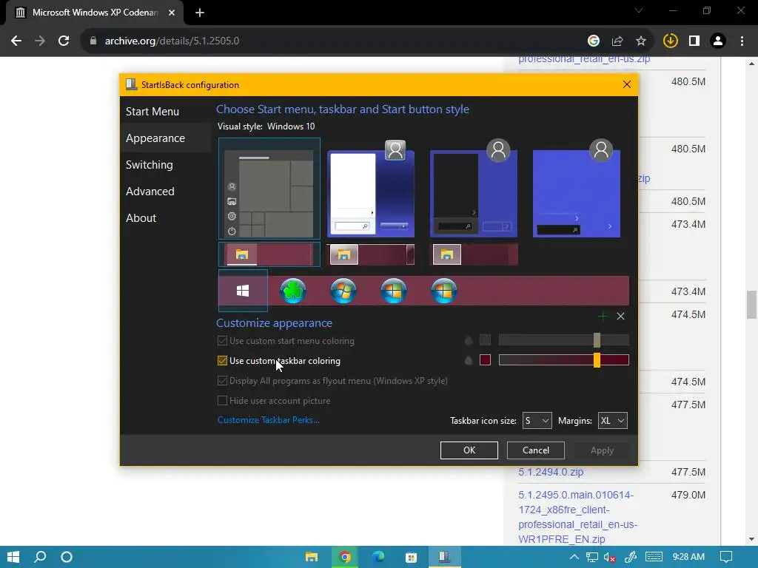758x568 pixels.
Task: Open Google Chrome from the taskbar
Action: pyautogui.click(x=345, y=557)
